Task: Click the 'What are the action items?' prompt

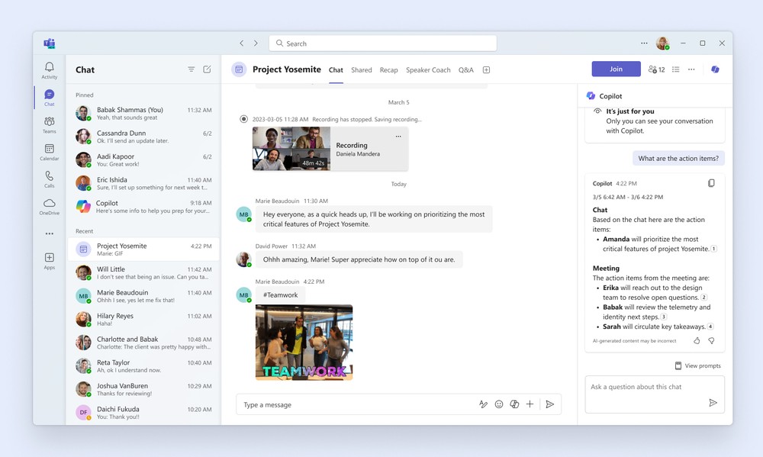Action: [x=678, y=158]
